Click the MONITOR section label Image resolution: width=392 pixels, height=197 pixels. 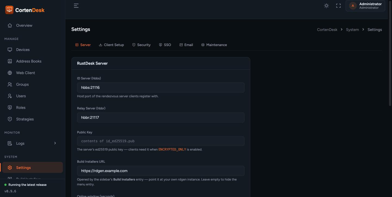pyautogui.click(x=12, y=132)
